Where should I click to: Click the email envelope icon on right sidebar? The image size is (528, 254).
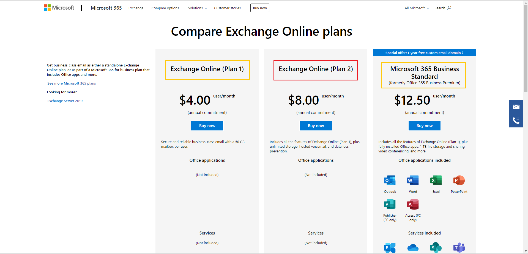pos(516,107)
